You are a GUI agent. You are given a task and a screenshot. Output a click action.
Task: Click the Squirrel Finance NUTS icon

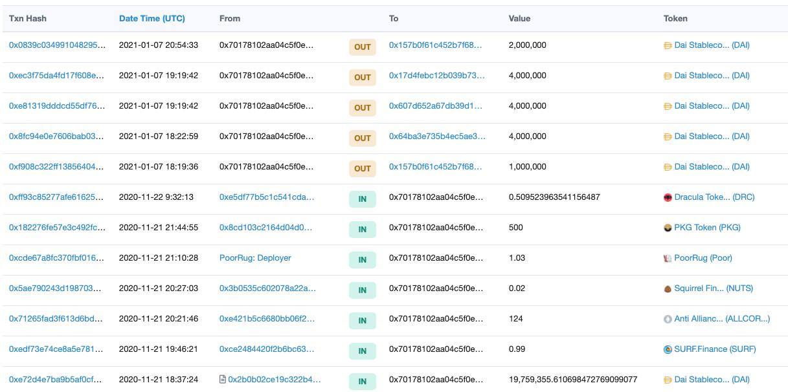(668, 289)
